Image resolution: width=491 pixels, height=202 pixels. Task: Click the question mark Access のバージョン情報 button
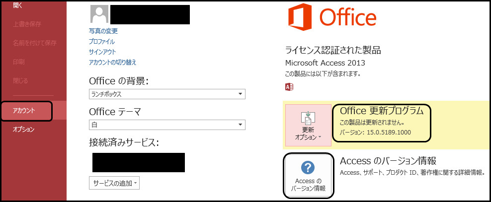308,176
